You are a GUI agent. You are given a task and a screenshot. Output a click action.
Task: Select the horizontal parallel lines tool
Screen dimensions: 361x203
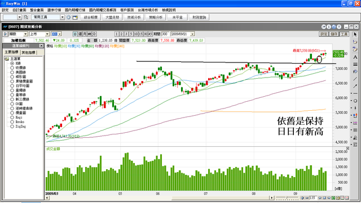[355, 64]
